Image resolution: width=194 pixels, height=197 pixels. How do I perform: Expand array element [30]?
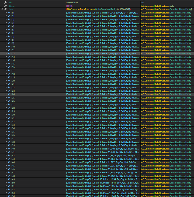[6, 115]
